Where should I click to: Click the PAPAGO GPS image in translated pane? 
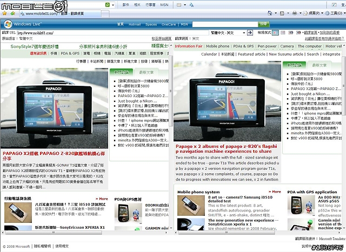pos(227,101)
